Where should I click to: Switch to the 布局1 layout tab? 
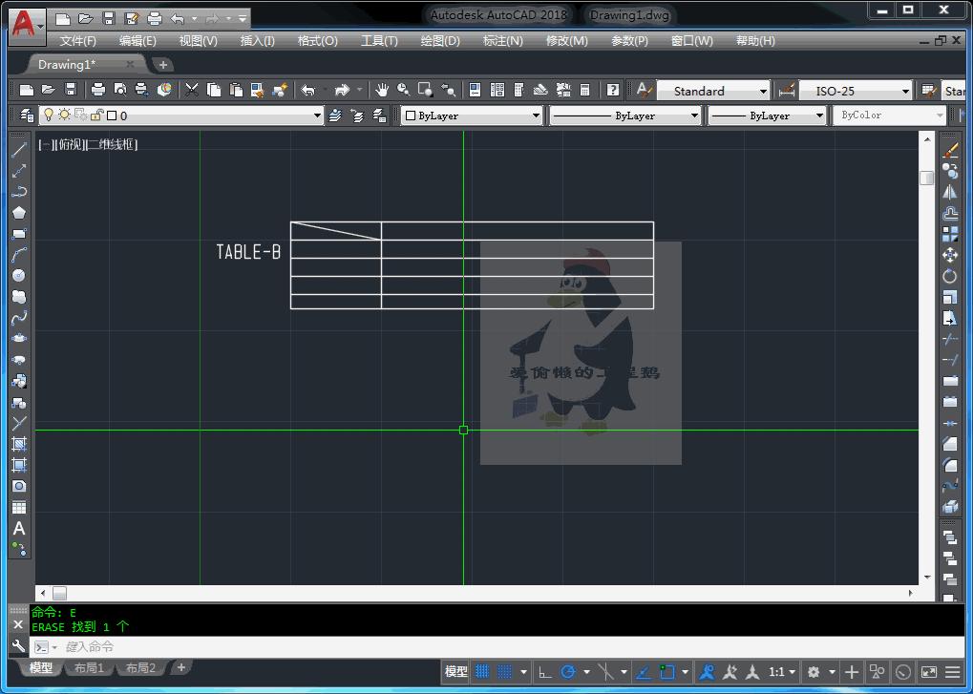89,668
